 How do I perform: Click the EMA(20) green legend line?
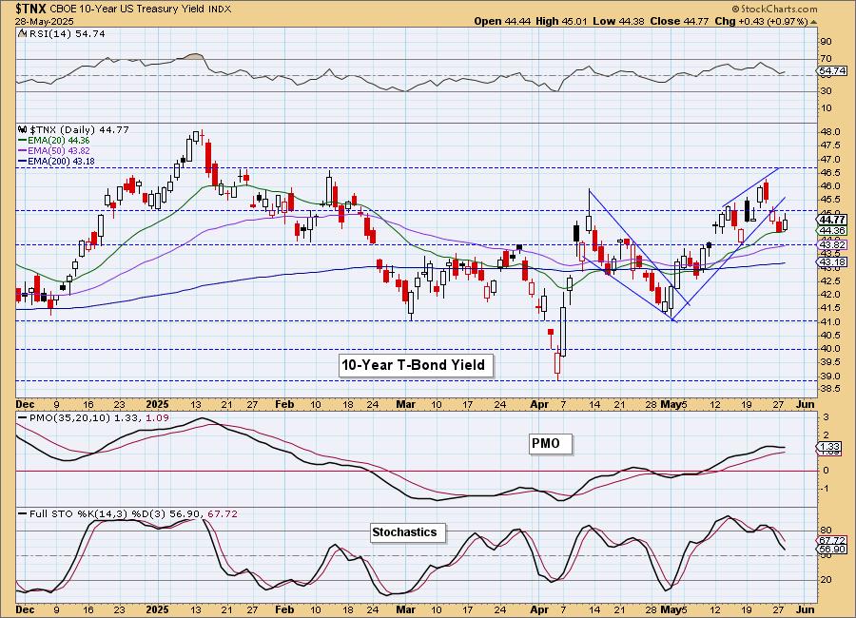tap(22, 141)
